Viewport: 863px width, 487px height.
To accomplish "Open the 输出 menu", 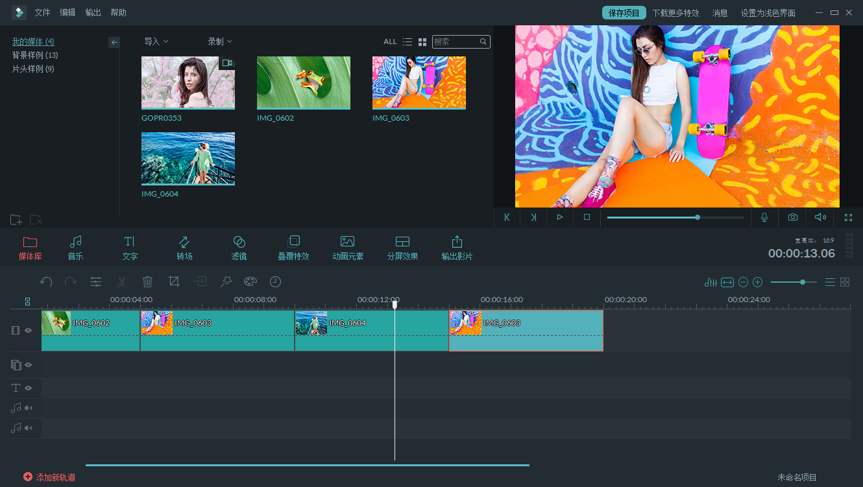I will point(93,13).
